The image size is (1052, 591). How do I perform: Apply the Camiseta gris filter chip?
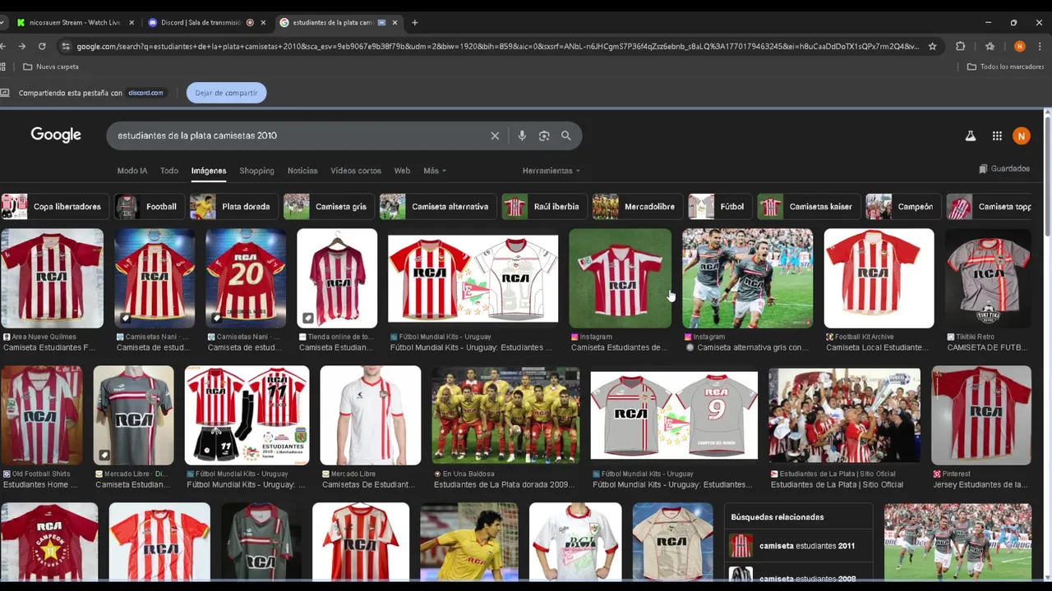click(329, 207)
